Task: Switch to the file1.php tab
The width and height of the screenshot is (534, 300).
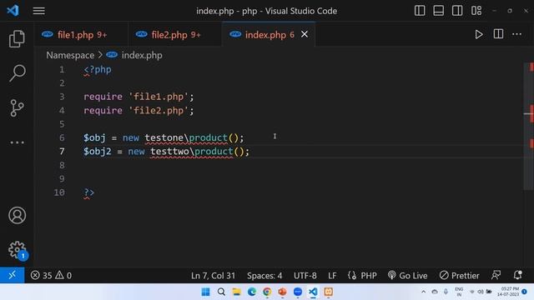Action: click(x=82, y=35)
